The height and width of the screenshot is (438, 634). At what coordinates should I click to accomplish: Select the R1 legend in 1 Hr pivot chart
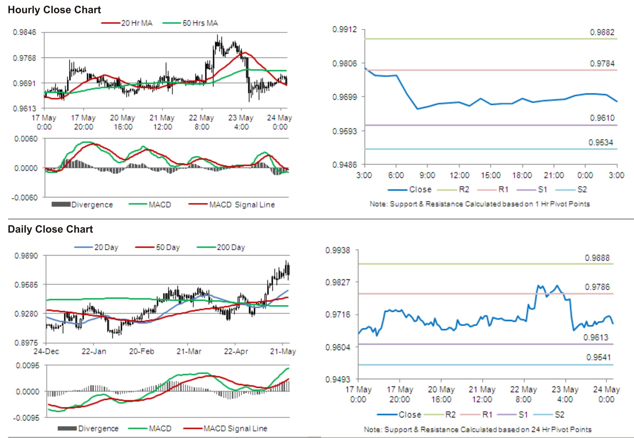(493, 189)
